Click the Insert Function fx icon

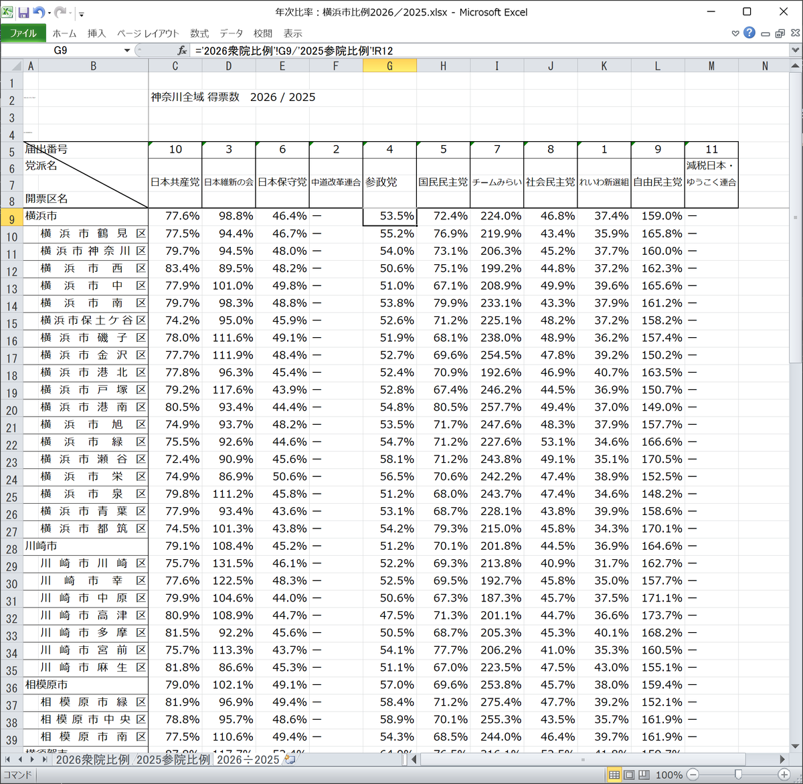(x=181, y=50)
